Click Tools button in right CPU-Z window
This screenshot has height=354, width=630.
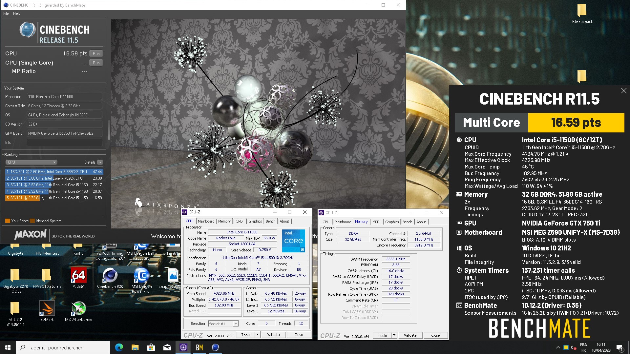[x=382, y=335]
